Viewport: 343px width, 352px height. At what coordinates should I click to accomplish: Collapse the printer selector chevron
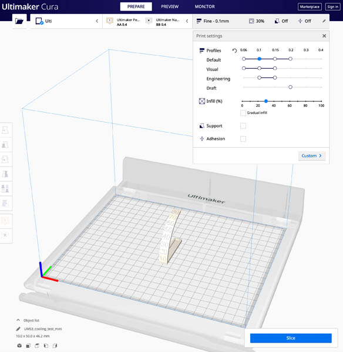click(x=97, y=21)
